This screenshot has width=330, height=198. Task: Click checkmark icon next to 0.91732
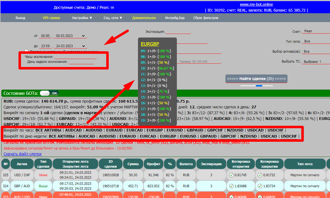(260, 175)
